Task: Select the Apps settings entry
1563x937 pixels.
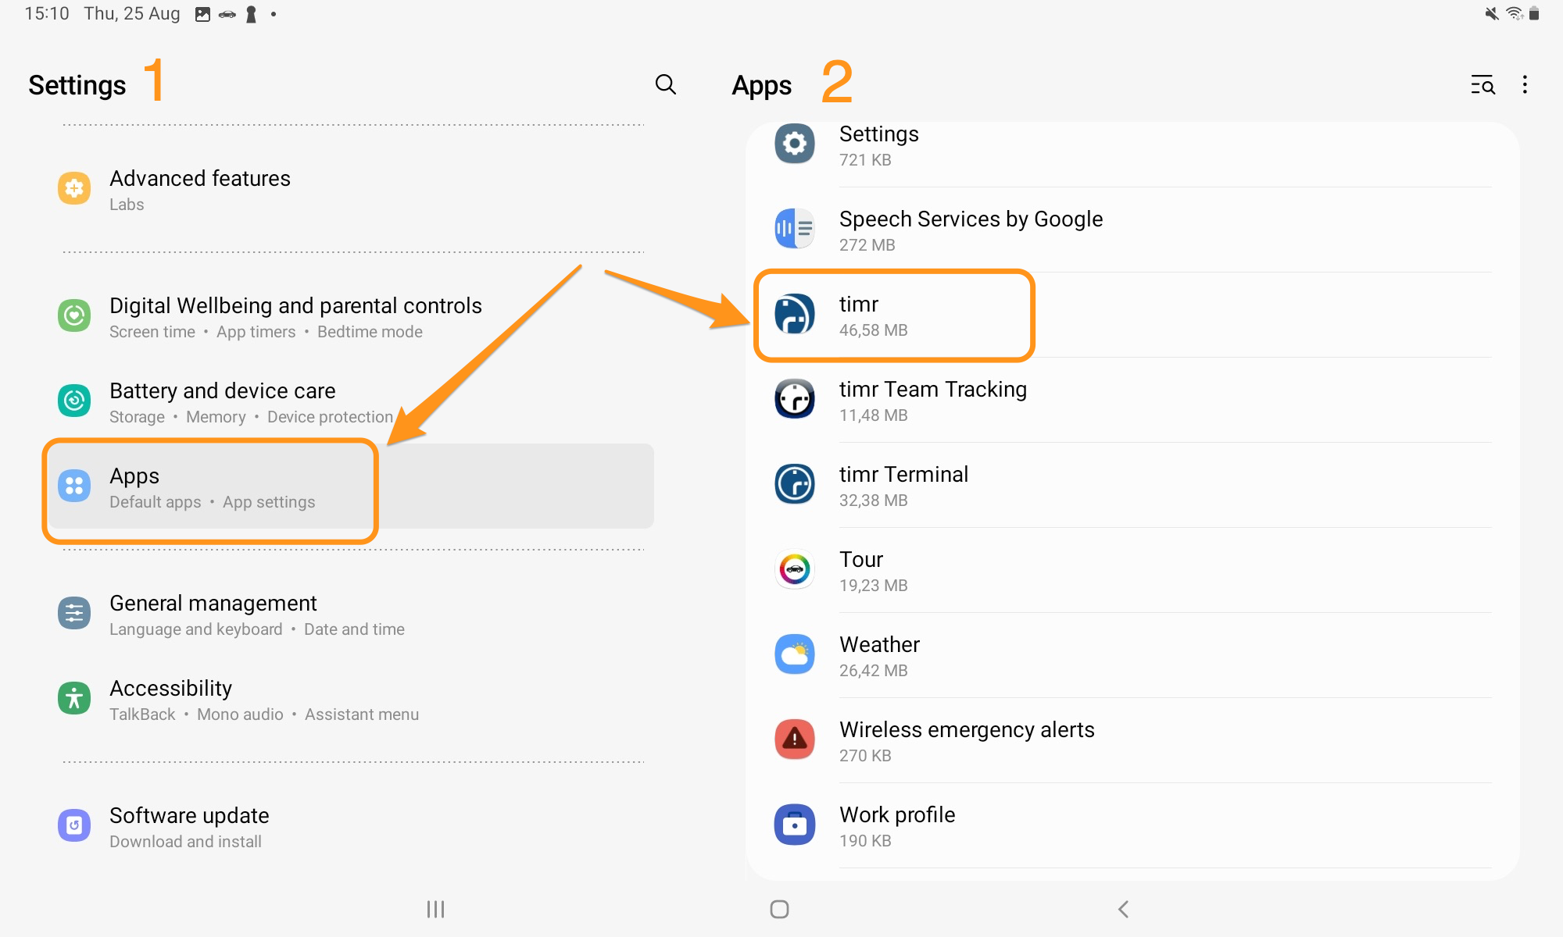Action: coord(352,486)
